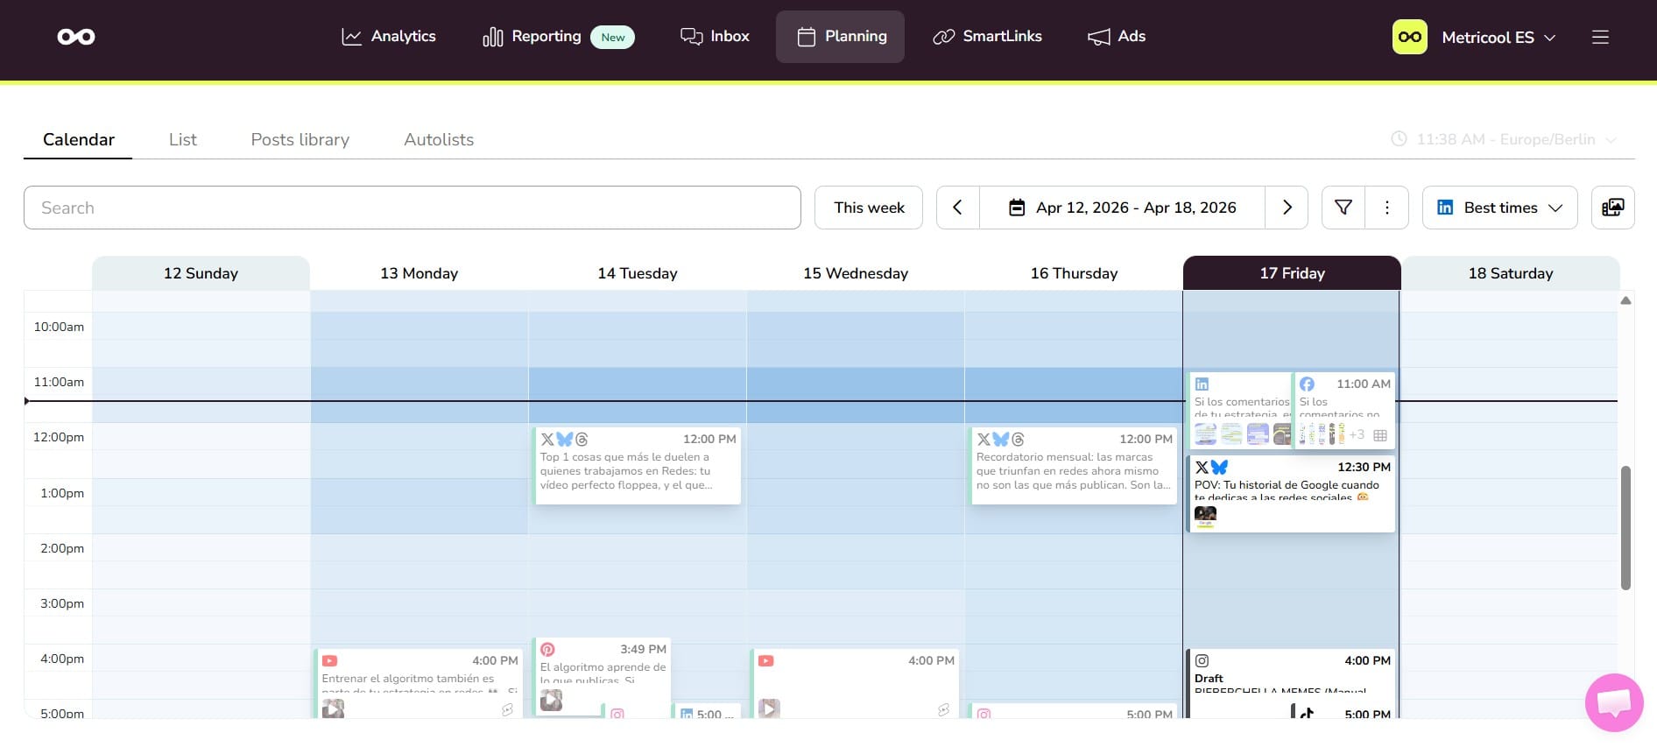Click the Shorts icon on Wednesday 4:00 PM post
1657x747 pixels.
tap(943, 709)
